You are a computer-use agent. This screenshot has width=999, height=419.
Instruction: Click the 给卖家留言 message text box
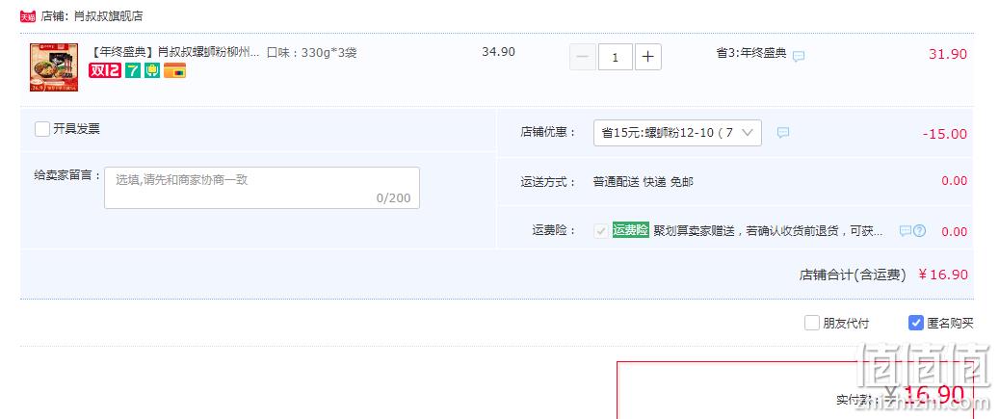pos(262,188)
